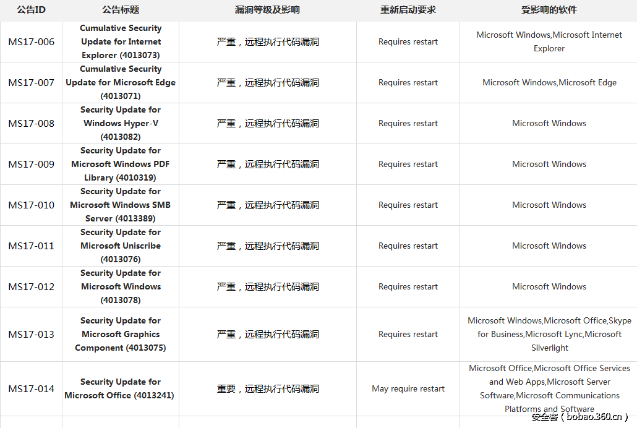Image resolution: width=637 pixels, height=428 pixels.
Task: Click Security Update for Microsoft Uniscribe title
Action: coord(121,246)
